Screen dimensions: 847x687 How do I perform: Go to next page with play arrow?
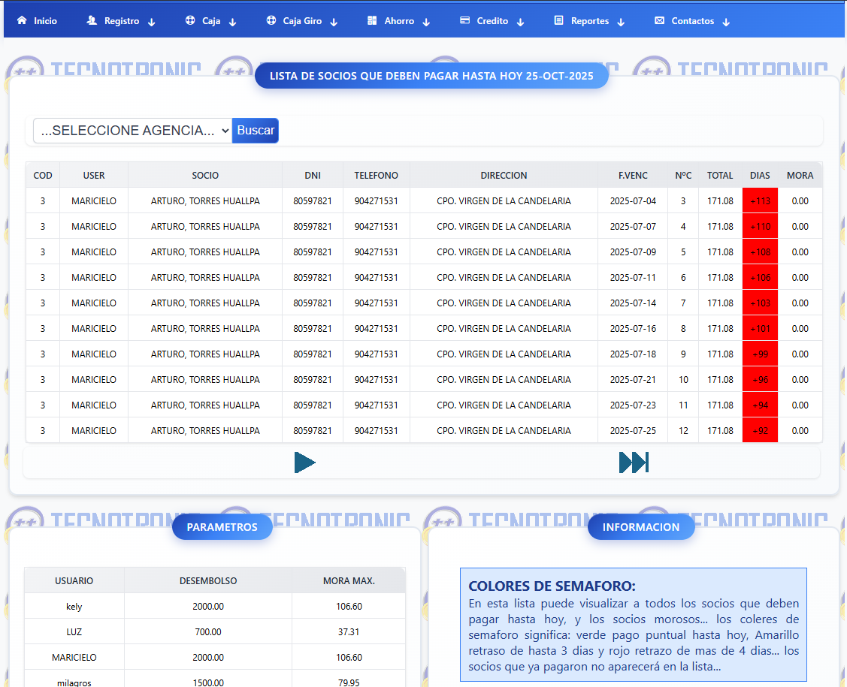[x=304, y=463]
